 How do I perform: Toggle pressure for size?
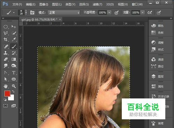[x=159, y=13]
